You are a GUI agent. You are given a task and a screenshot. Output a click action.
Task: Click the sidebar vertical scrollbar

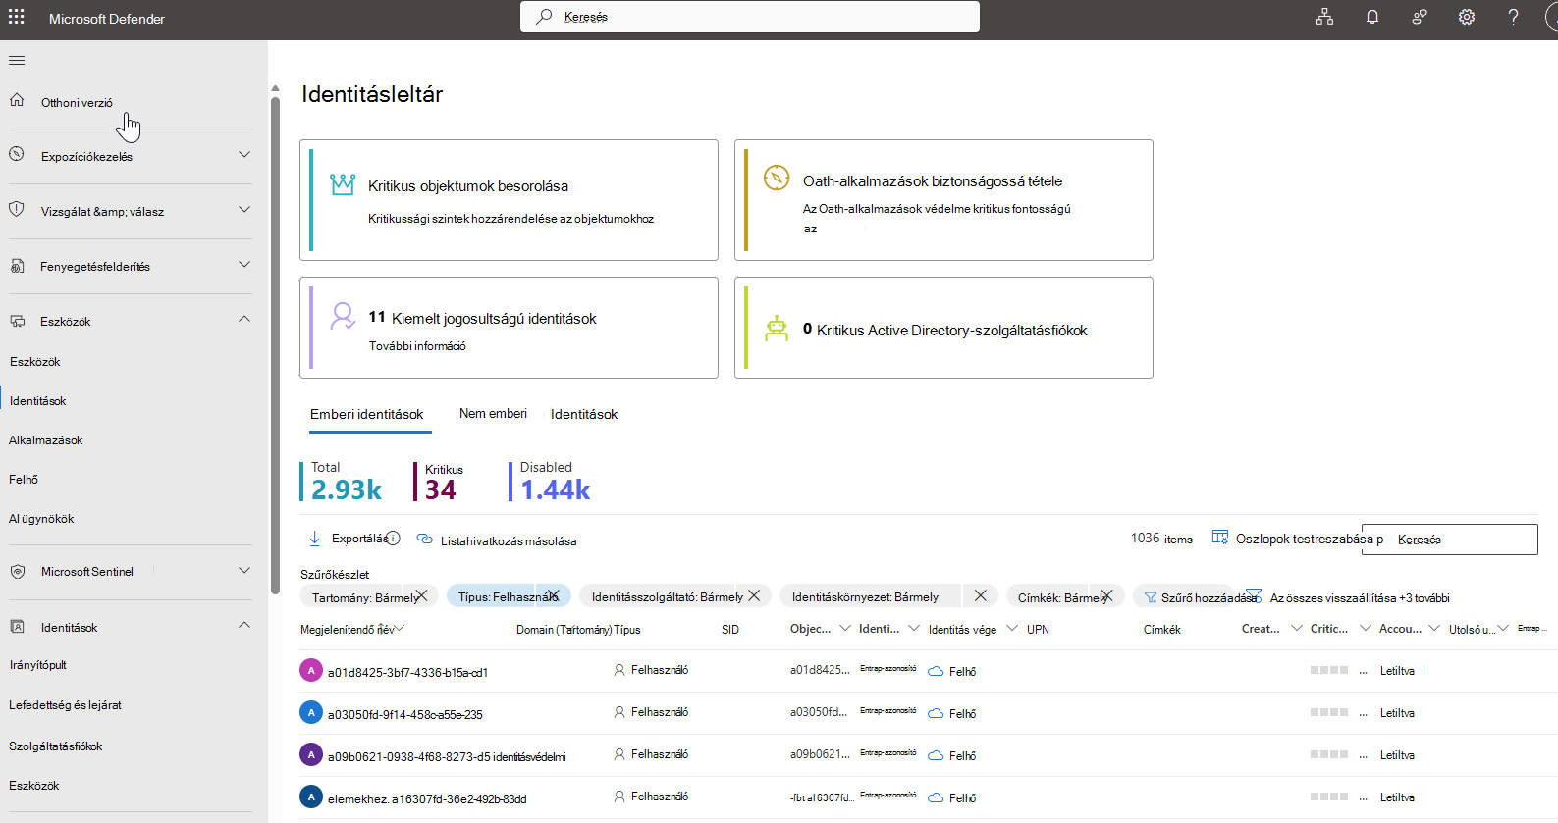275,343
